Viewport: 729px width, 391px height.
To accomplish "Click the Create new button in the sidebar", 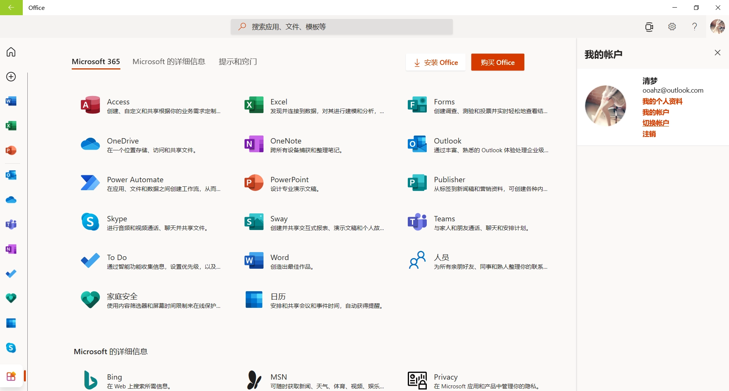I will pyautogui.click(x=11, y=76).
